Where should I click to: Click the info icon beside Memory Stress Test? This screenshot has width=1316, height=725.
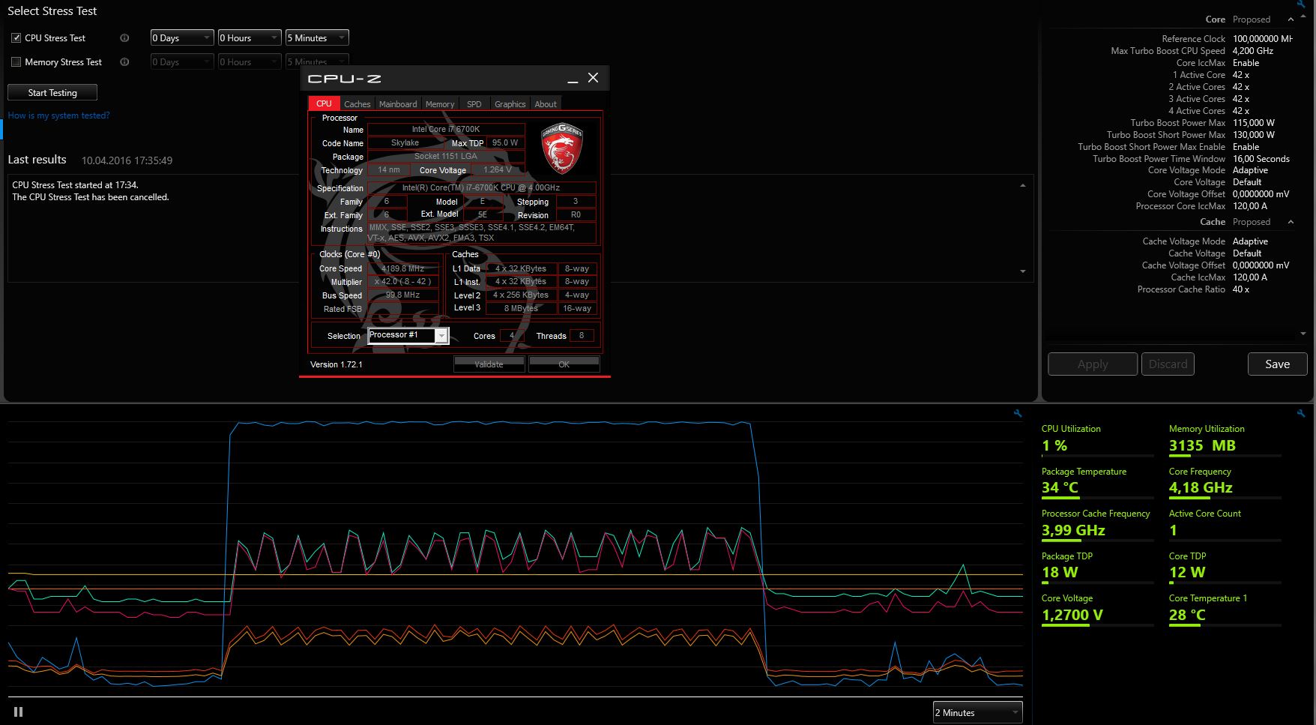pos(124,62)
